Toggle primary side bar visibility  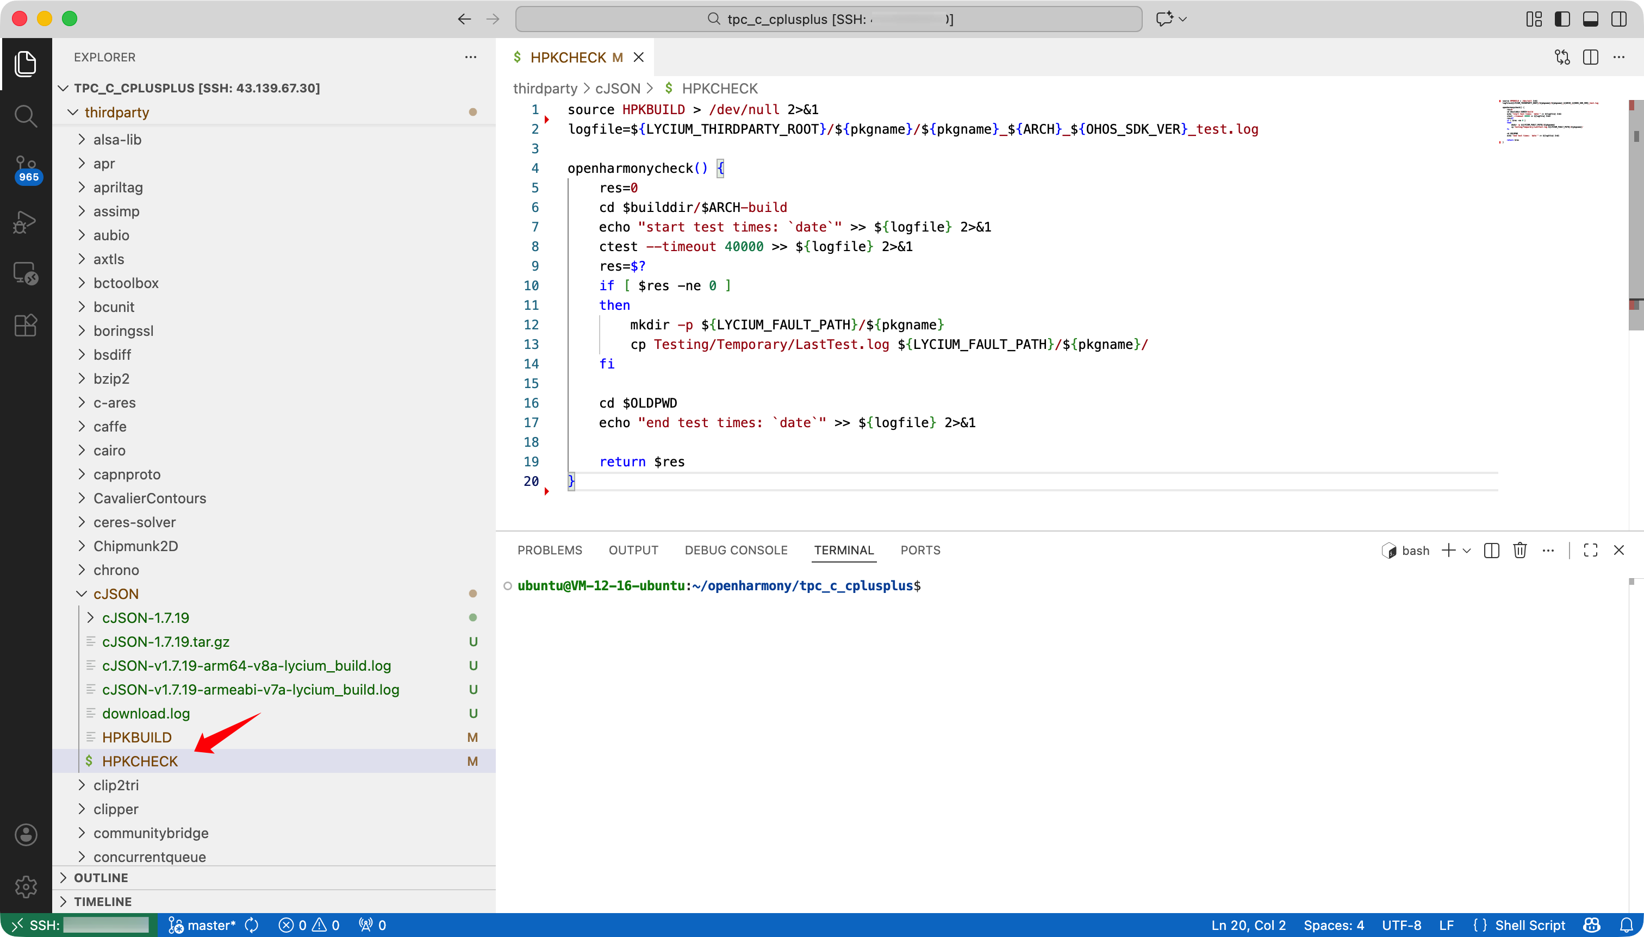1562,20
